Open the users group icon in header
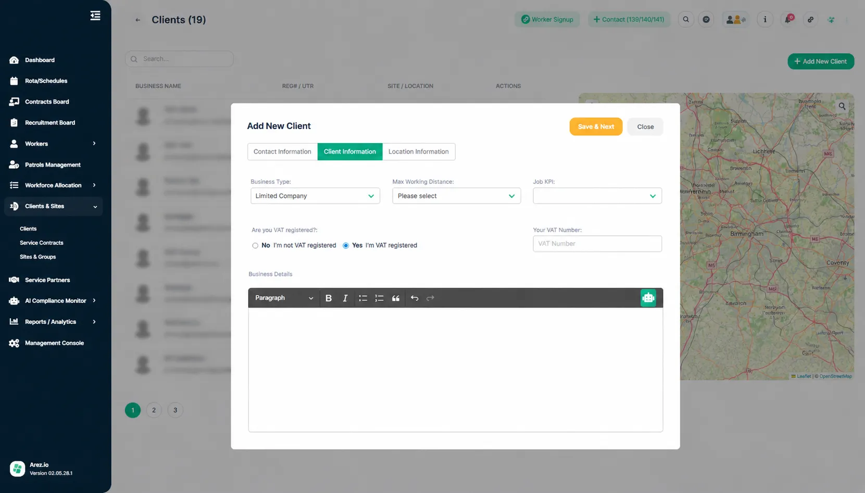The height and width of the screenshot is (493, 865). [736, 19]
